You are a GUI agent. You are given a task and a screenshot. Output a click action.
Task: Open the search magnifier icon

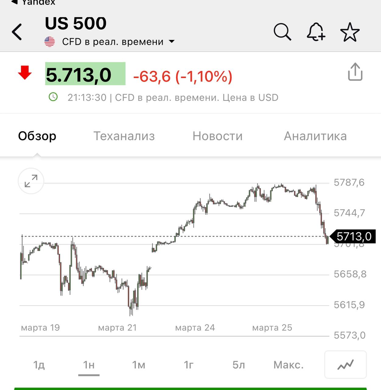click(x=282, y=32)
